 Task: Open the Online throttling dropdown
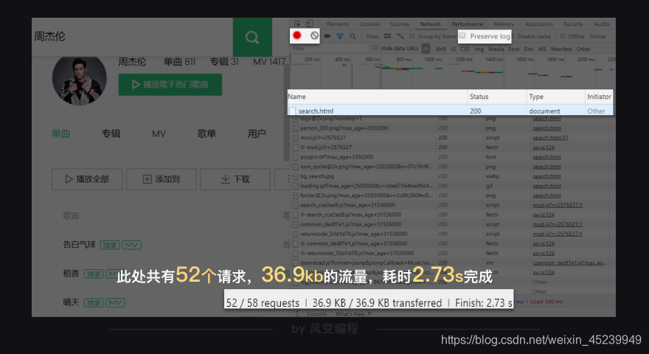point(597,36)
